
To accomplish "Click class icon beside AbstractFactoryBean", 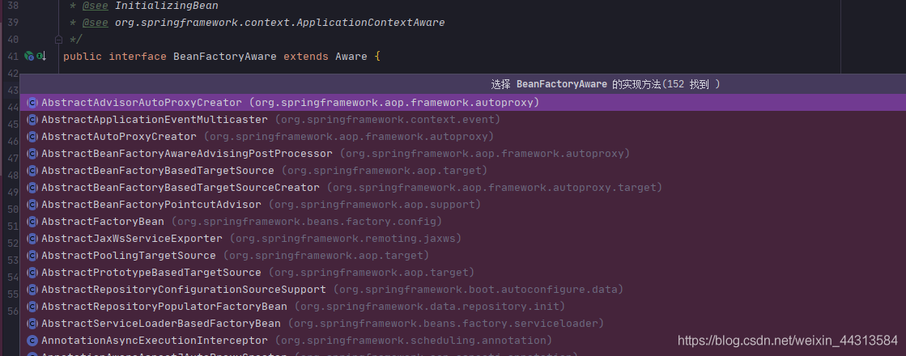I will tap(32, 222).
